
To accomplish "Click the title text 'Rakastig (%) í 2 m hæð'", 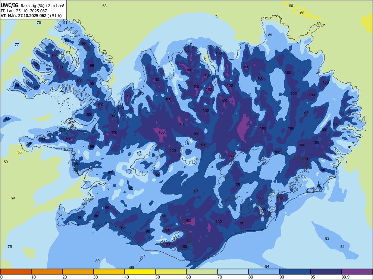I will (43, 6).
